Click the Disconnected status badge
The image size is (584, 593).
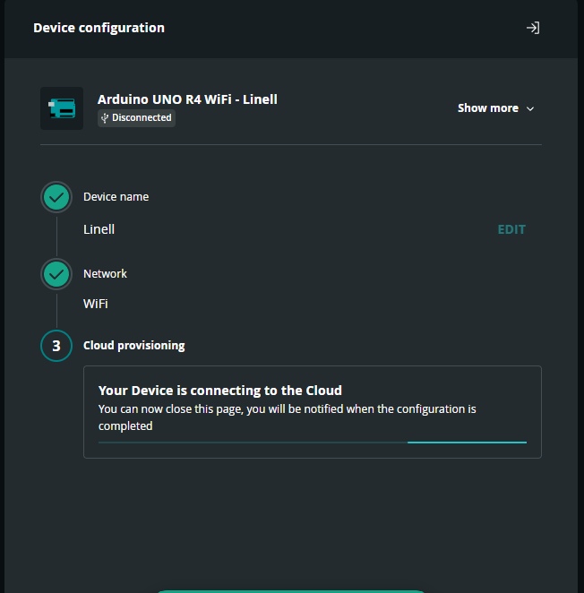pos(136,118)
